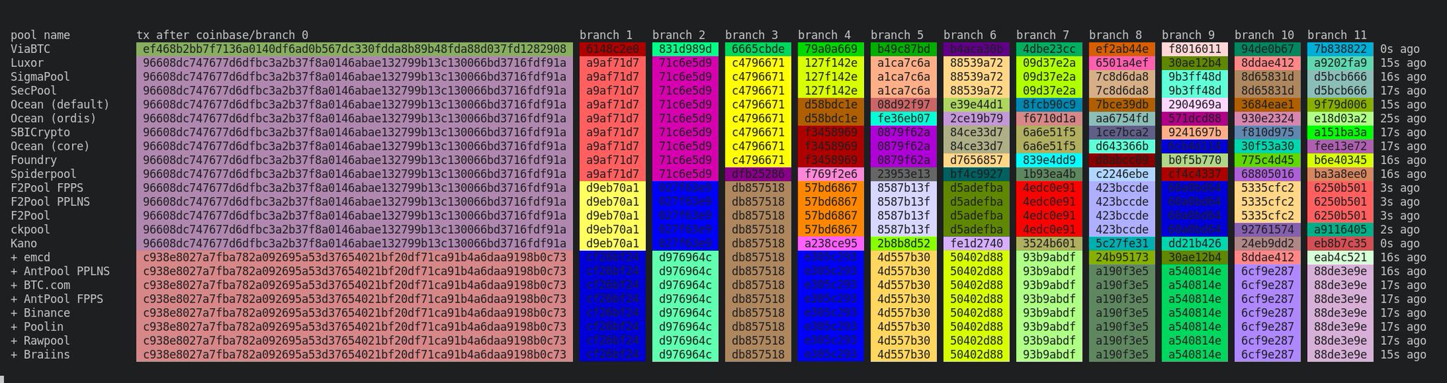Click the 7b838822 hash cell

[1340, 49]
